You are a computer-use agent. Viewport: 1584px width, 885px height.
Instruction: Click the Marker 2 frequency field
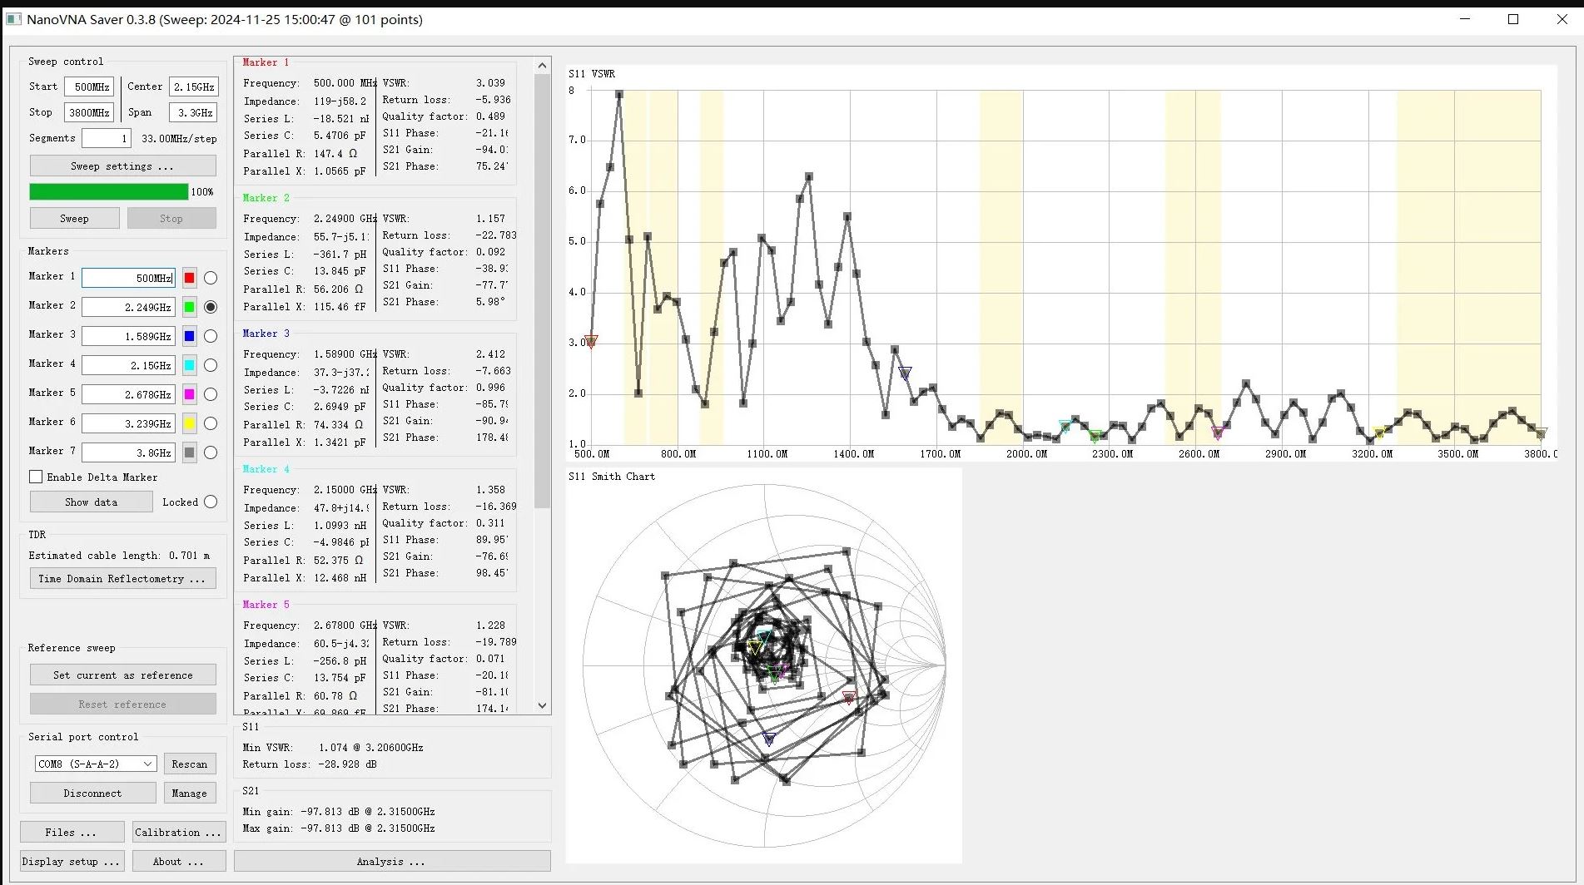(x=129, y=307)
